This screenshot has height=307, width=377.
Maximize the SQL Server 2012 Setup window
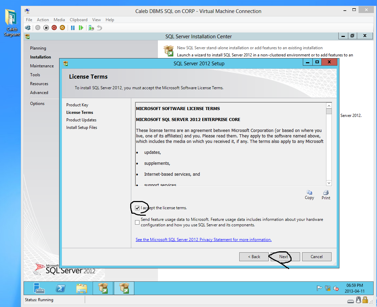317,62
